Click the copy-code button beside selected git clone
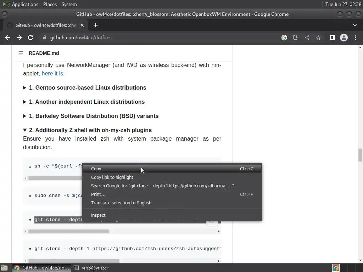 (212, 222)
